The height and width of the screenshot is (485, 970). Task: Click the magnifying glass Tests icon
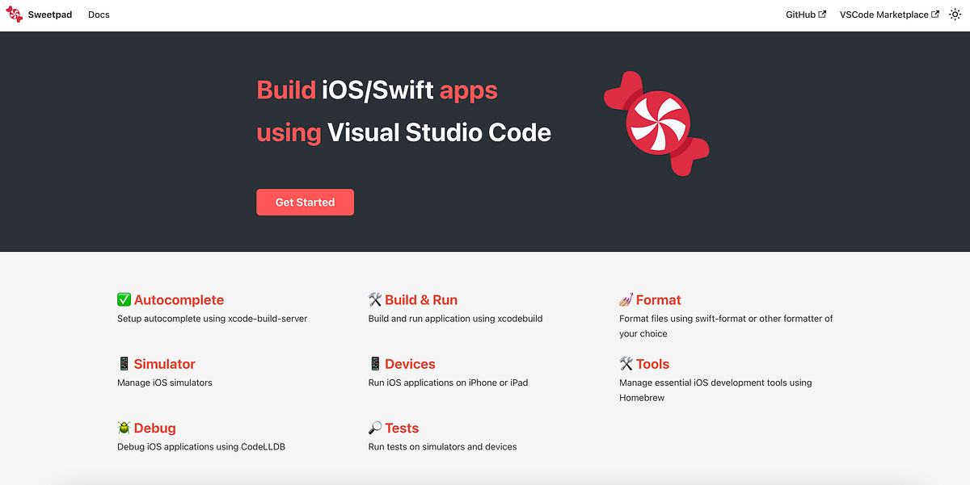click(x=374, y=428)
